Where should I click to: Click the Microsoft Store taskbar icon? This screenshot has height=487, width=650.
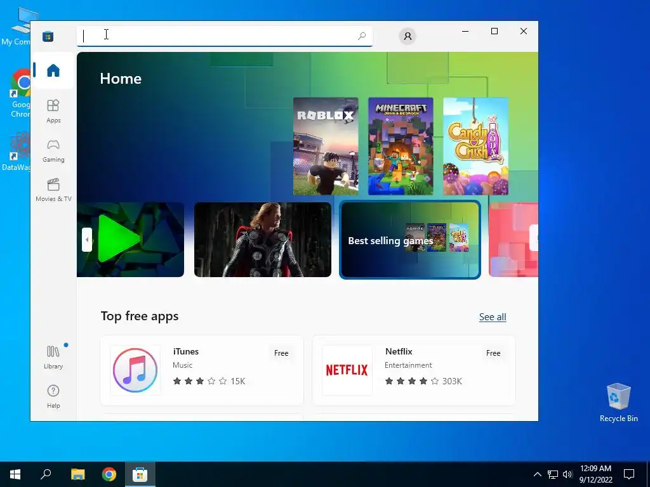click(x=140, y=474)
